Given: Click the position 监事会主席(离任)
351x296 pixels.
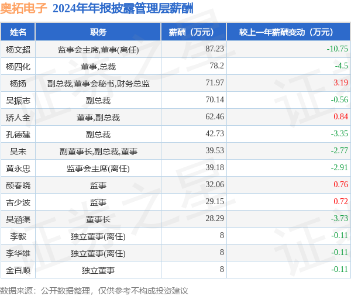Looking at the screenshot, I should coord(98,168).
